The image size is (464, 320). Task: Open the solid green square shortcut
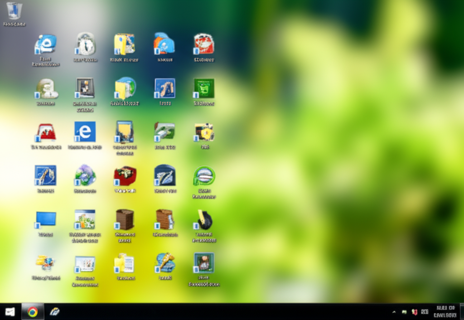(x=204, y=88)
